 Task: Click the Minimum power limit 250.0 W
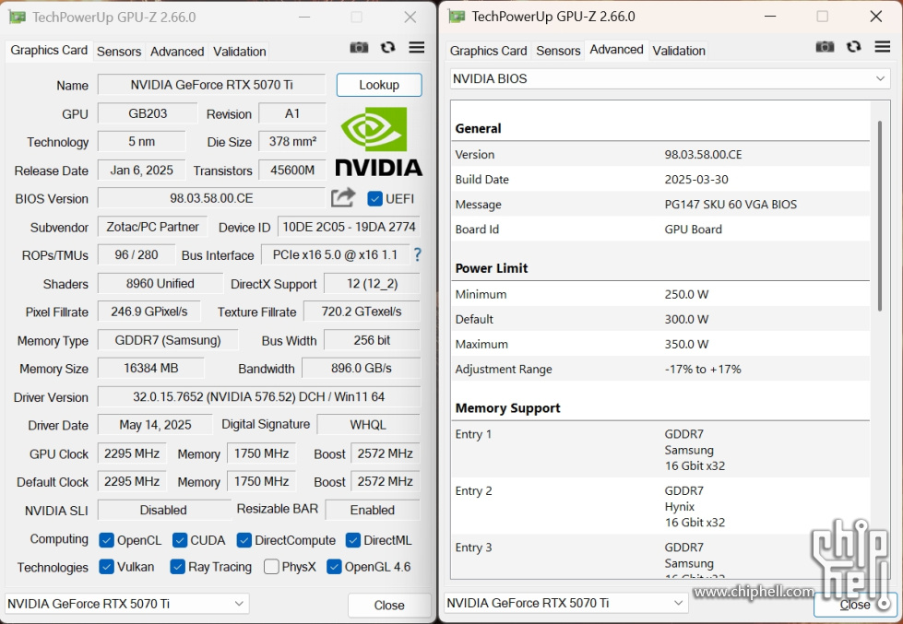coord(686,294)
